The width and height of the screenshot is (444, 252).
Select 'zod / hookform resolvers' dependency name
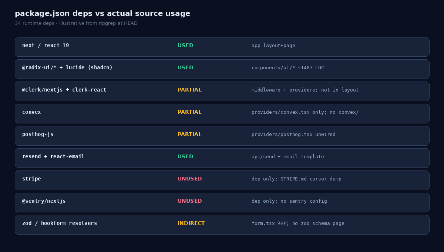pos(60,223)
